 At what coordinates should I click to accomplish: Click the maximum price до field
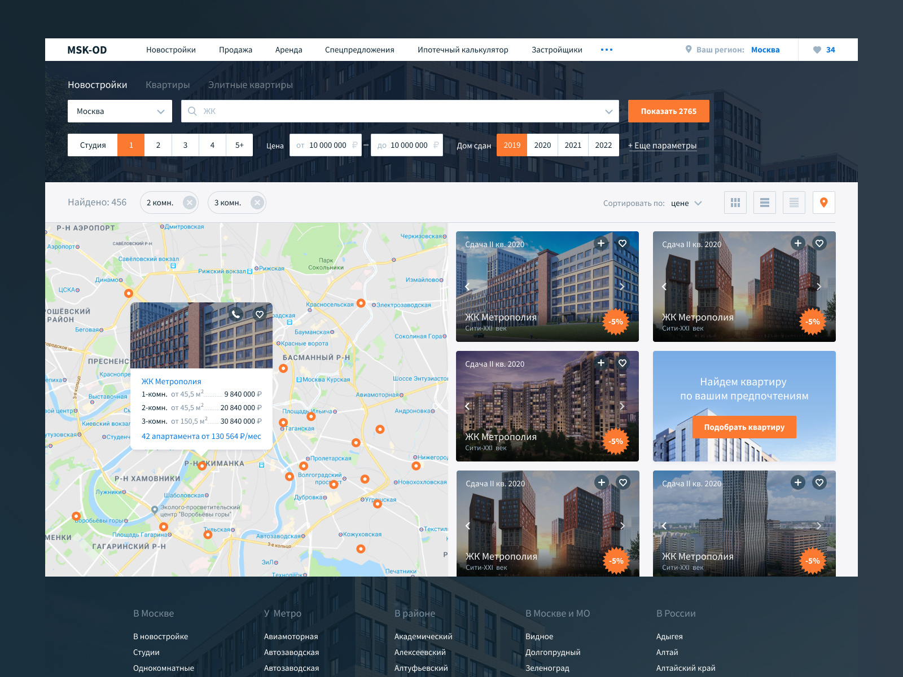pos(407,145)
